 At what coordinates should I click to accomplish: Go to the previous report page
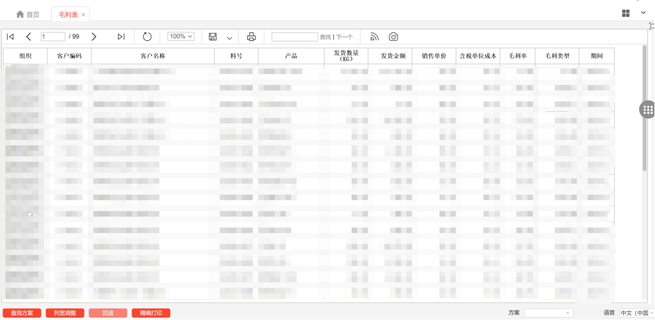click(28, 37)
